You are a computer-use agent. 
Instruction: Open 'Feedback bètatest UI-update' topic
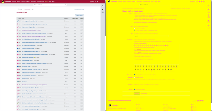point(28,48)
